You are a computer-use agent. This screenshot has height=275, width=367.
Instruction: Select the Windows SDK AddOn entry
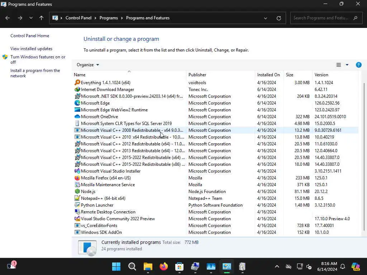(x=216, y=232)
